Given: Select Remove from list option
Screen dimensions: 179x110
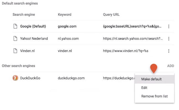Looking at the screenshot, I should pyautogui.click(x=154, y=96).
